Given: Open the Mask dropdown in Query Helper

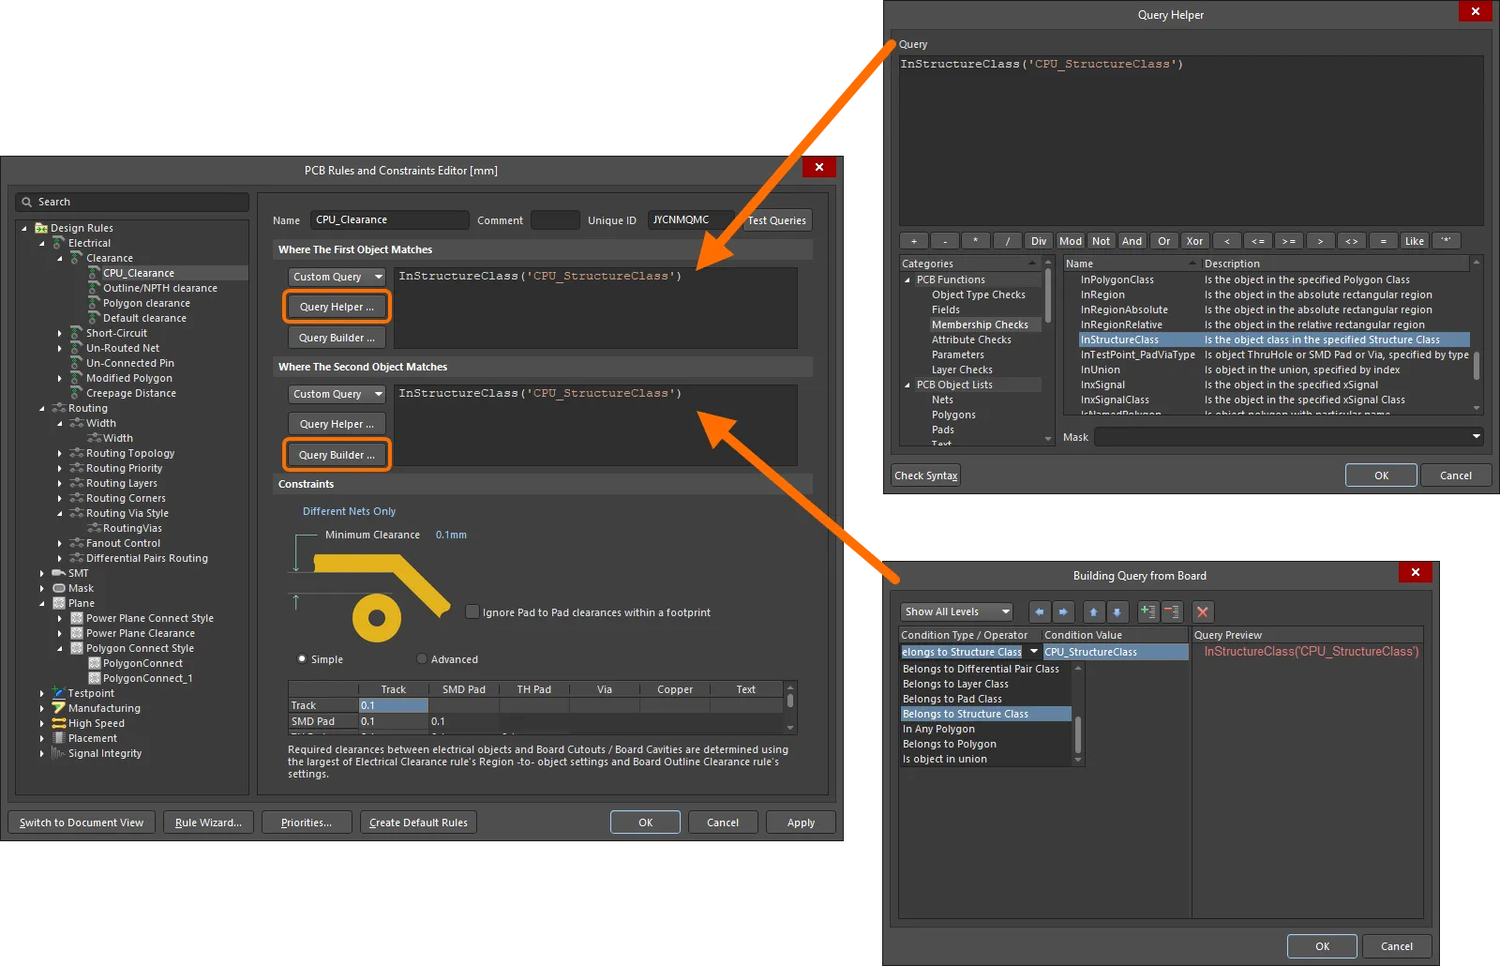Looking at the screenshot, I should [1476, 436].
